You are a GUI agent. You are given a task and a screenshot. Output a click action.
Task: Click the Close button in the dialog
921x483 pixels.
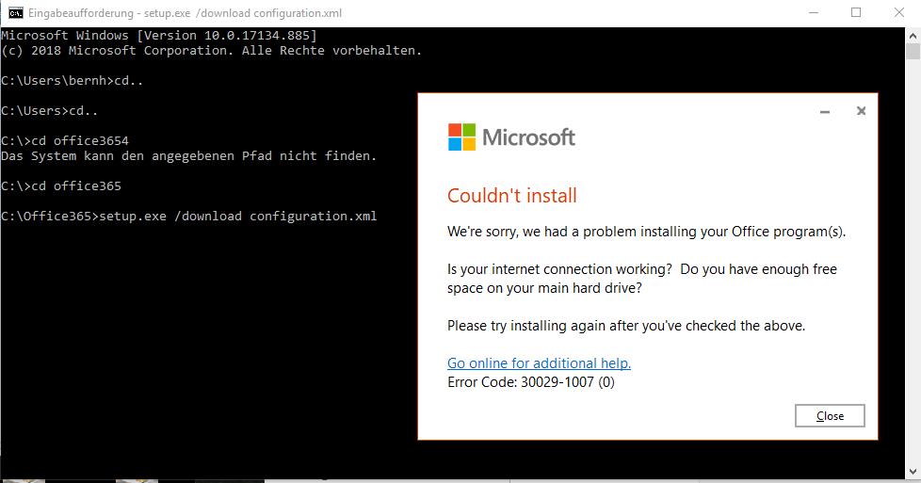pos(830,416)
